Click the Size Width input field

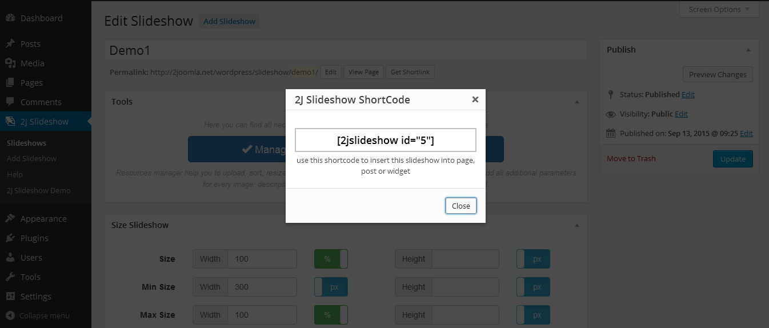pyautogui.click(x=262, y=259)
